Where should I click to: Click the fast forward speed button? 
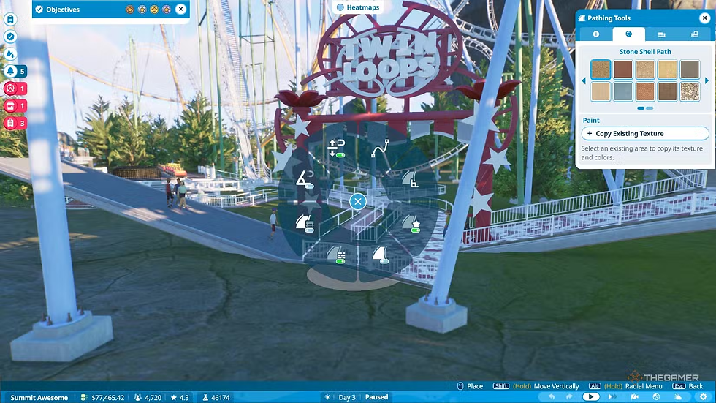[612, 396]
